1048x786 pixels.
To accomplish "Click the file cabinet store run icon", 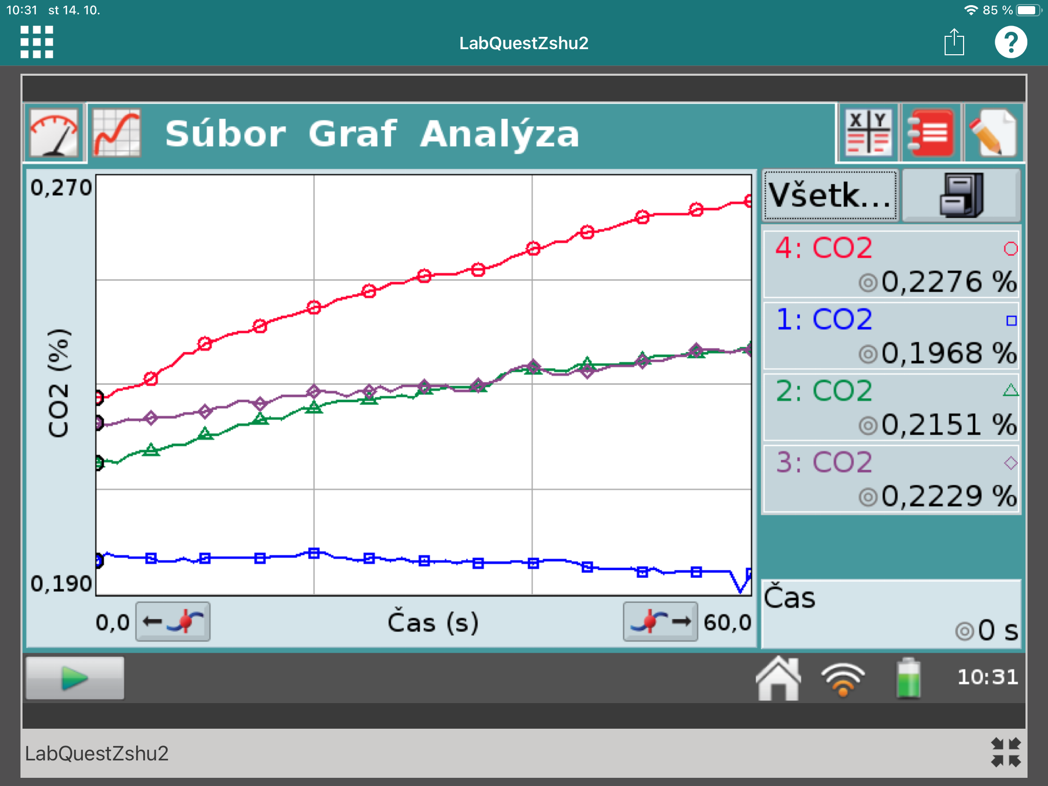I will [x=961, y=195].
